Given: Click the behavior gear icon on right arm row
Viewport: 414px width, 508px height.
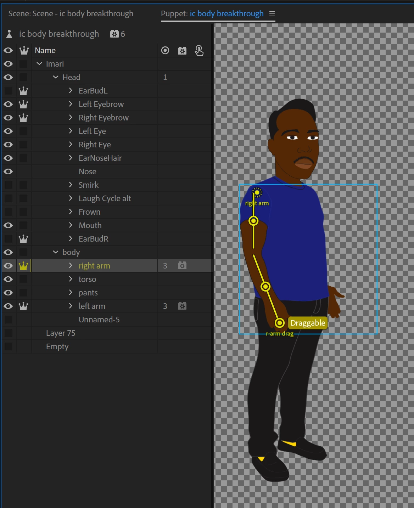Looking at the screenshot, I should (x=182, y=266).
